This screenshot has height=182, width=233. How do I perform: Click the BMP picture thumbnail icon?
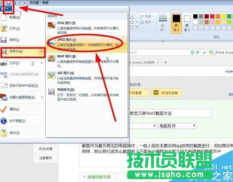(51, 58)
